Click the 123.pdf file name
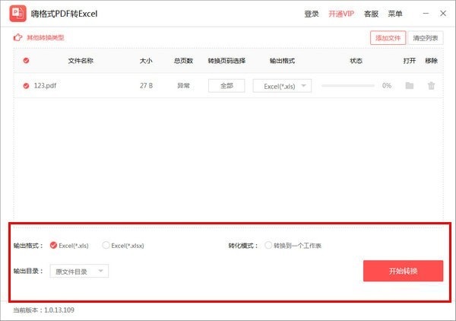456x321 pixels. [45, 86]
